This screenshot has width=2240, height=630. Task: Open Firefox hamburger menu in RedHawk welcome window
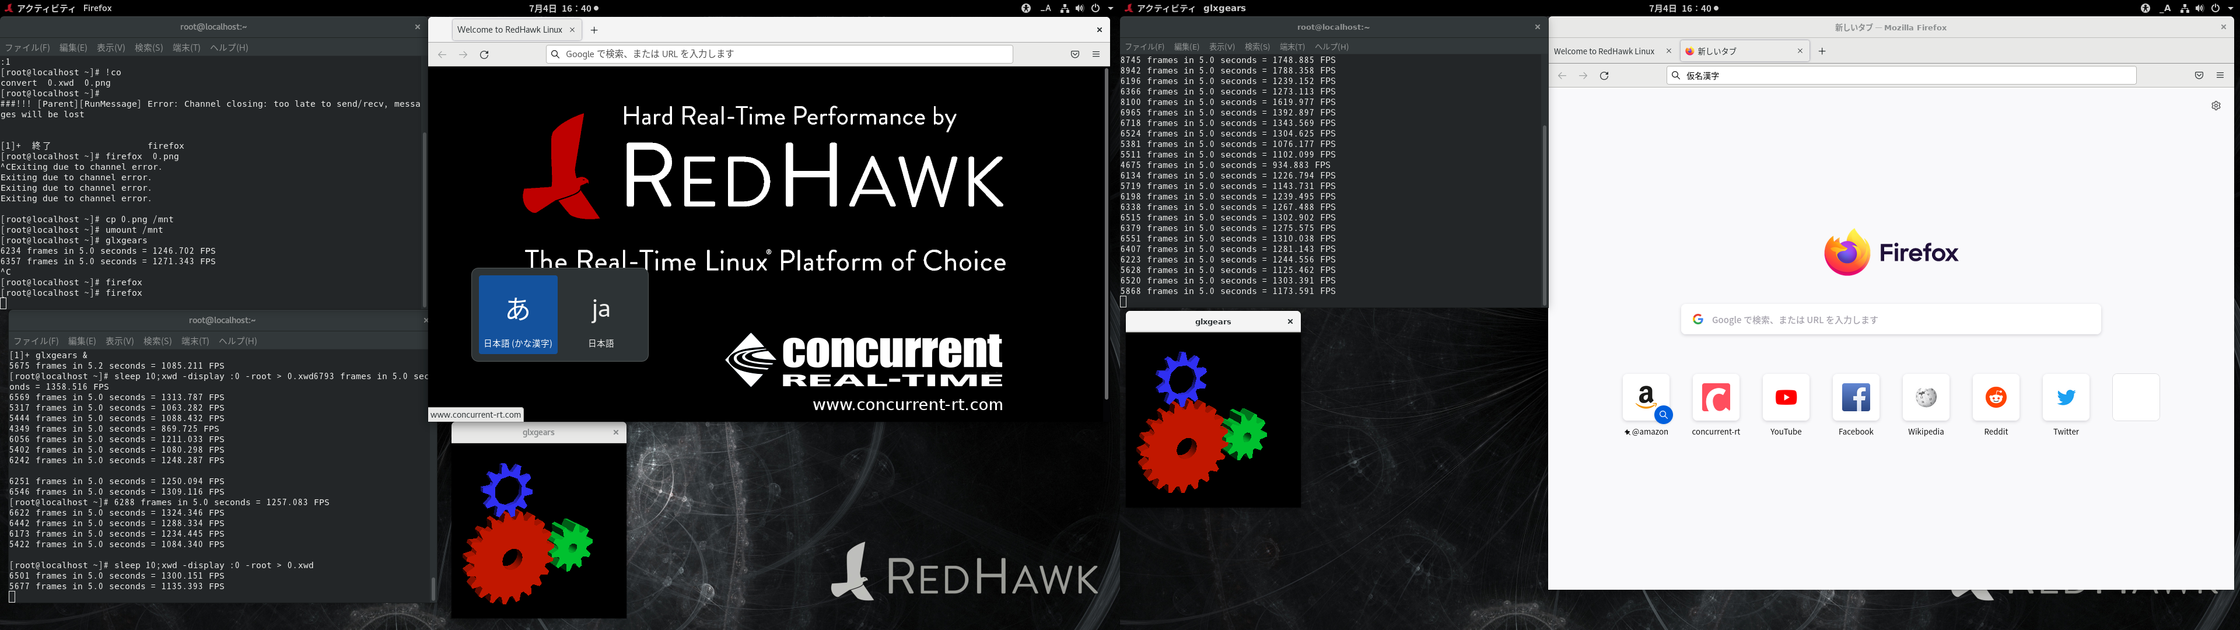point(1095,54)
